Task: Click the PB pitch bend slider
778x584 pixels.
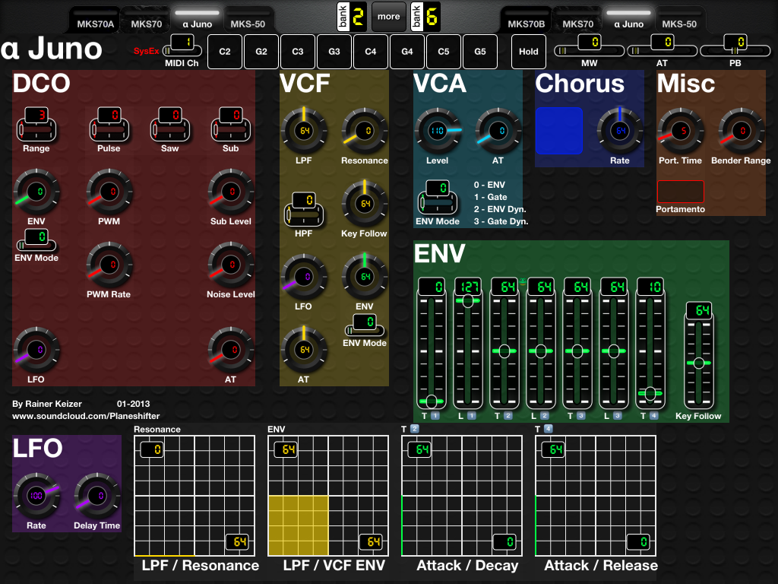Action: [x=735, y=46]
